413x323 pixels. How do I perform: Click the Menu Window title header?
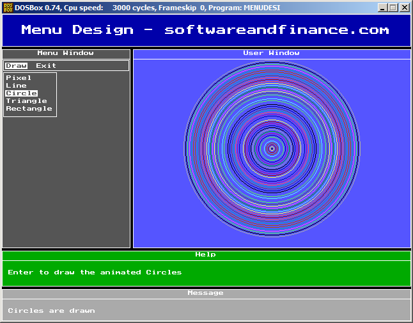(65, 53)
